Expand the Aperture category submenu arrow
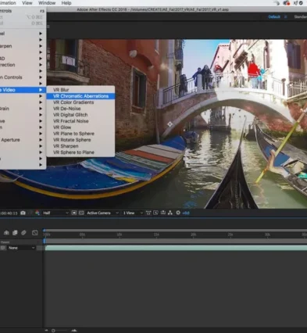Viewport: 307px width, 333px height. (41, 140)
